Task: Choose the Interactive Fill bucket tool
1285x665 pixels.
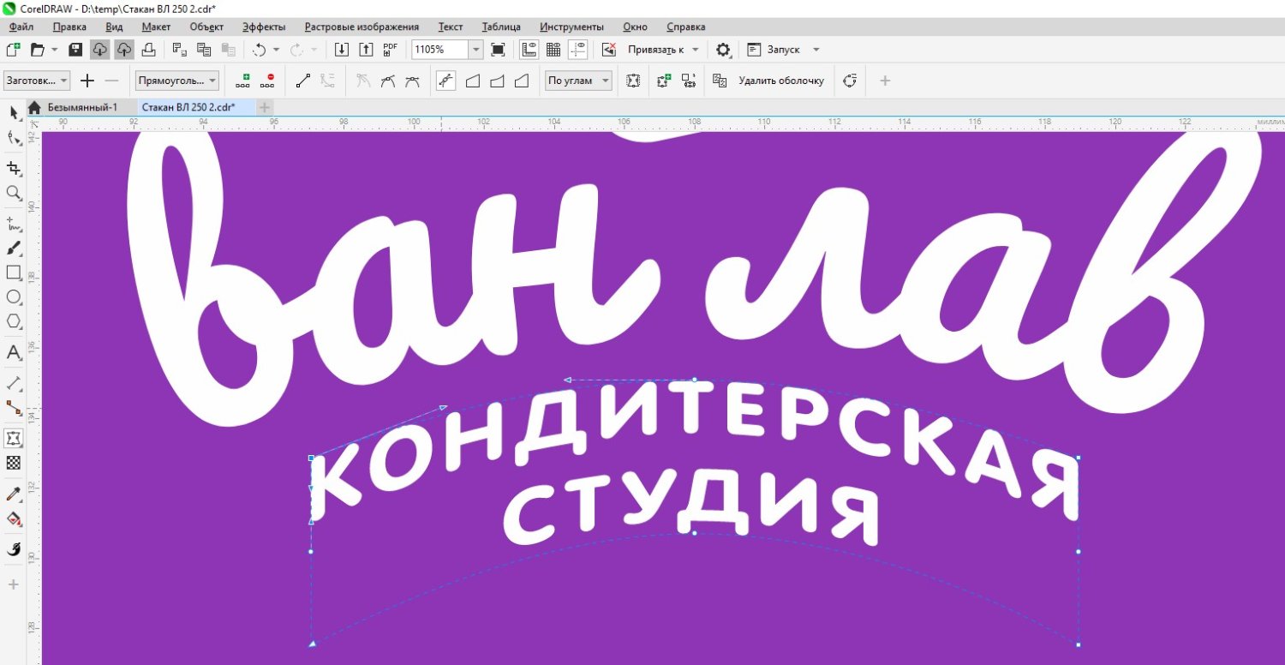Action: click(x=14, y=518)
